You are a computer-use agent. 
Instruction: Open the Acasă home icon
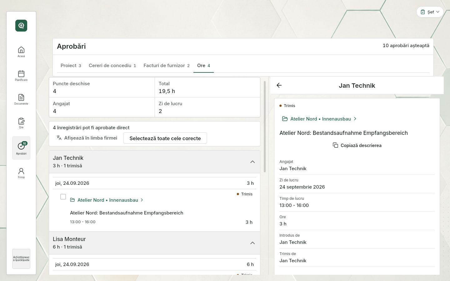(x=21, y=50)
